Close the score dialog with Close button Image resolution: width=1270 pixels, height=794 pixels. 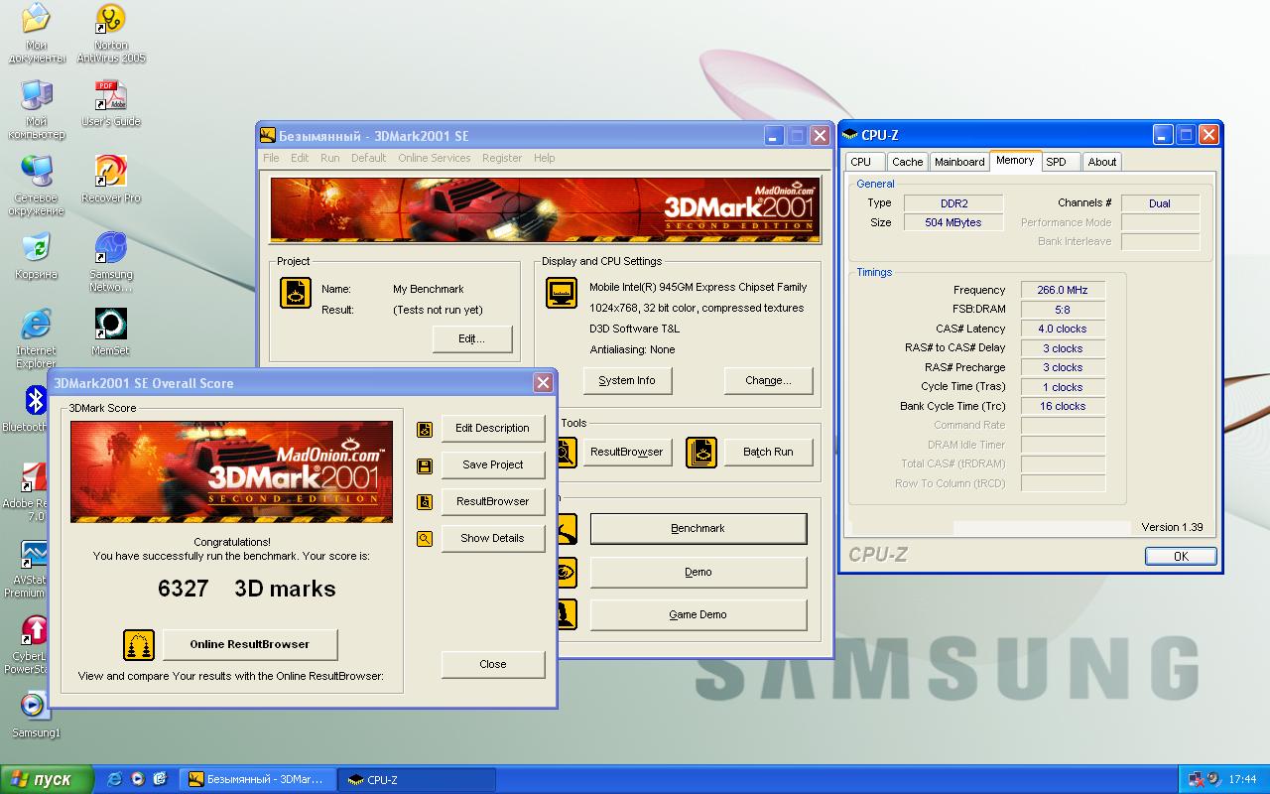click(493, 665)
